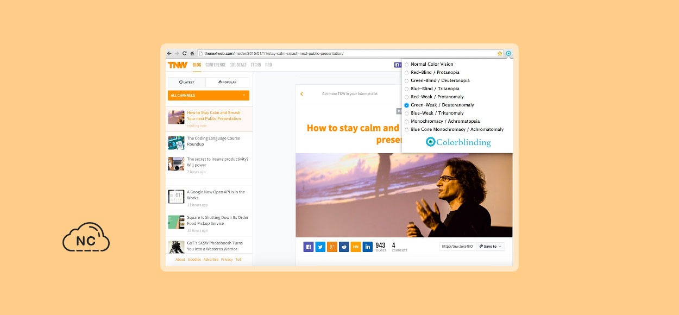Open the CONFERENCE nav item
This screenshot has width=679, height=315.
216,65
